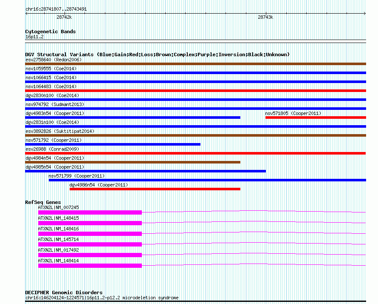Select the dgv4986n54 (Cooper2011) label
This screenshot has width=378, height=304.
click(99, 185)
